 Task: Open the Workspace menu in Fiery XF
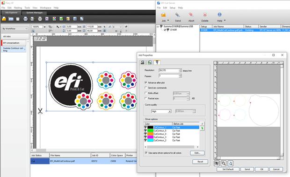coord(45,8)
